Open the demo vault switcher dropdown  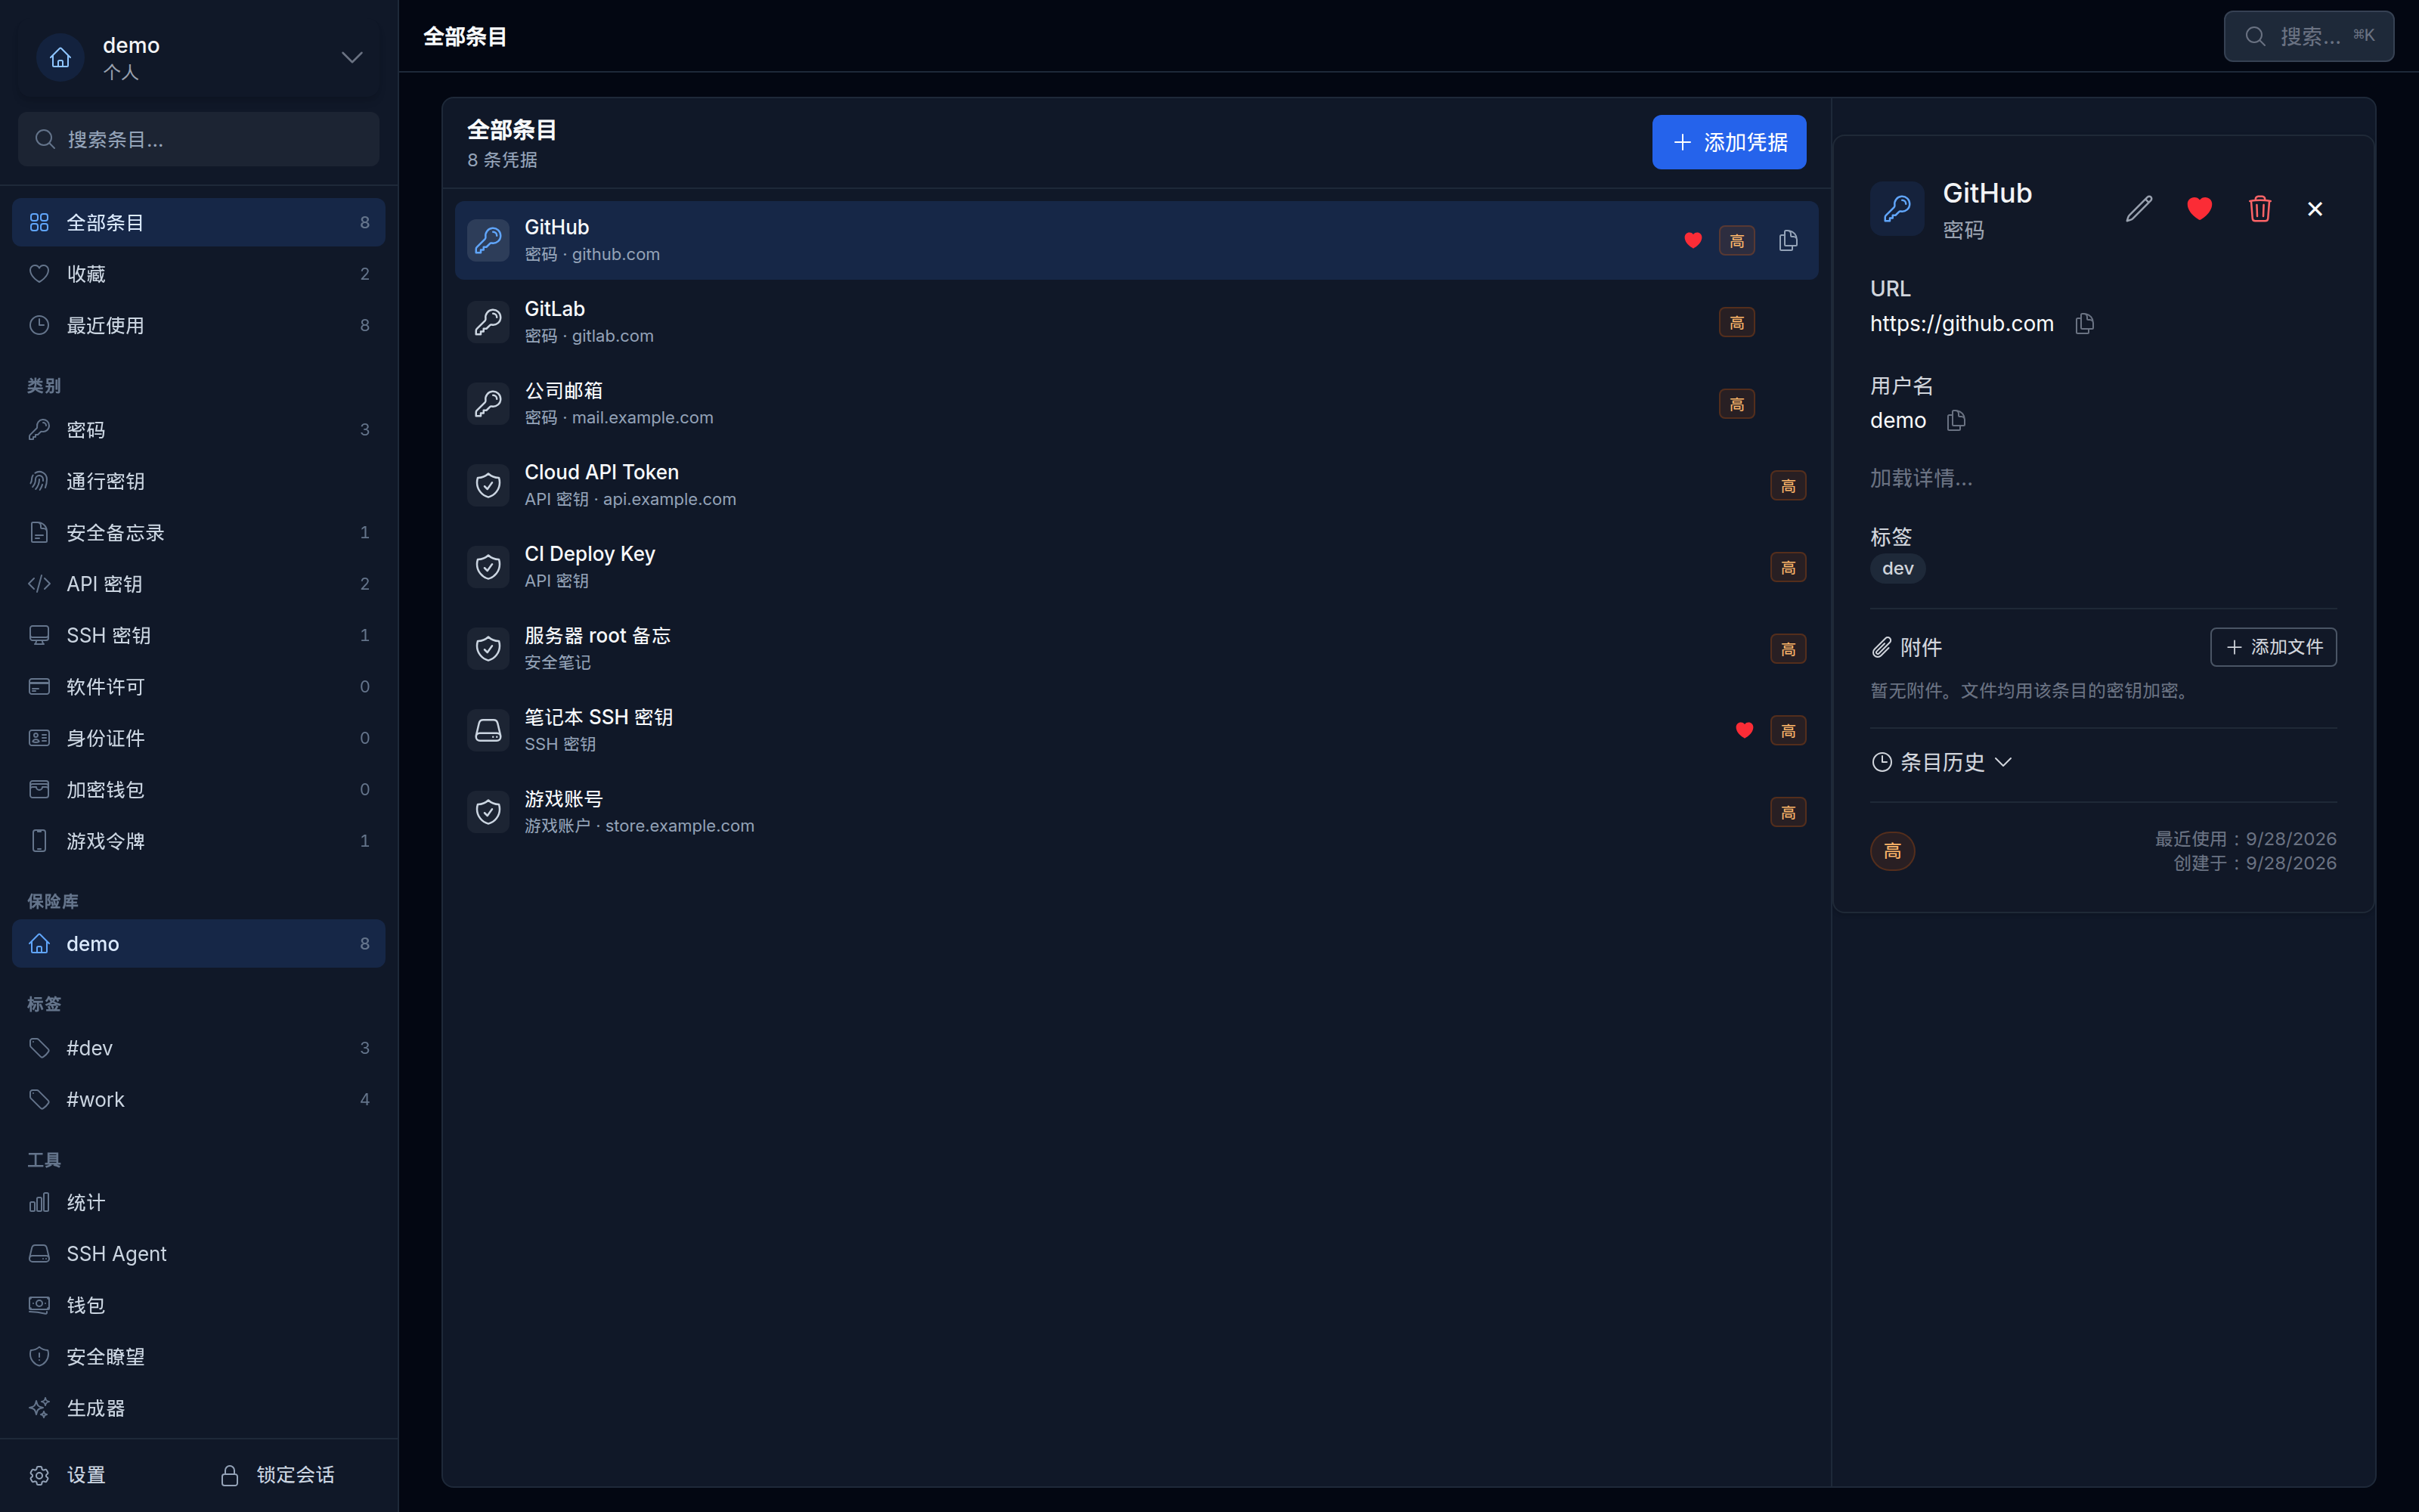[198, 57]
